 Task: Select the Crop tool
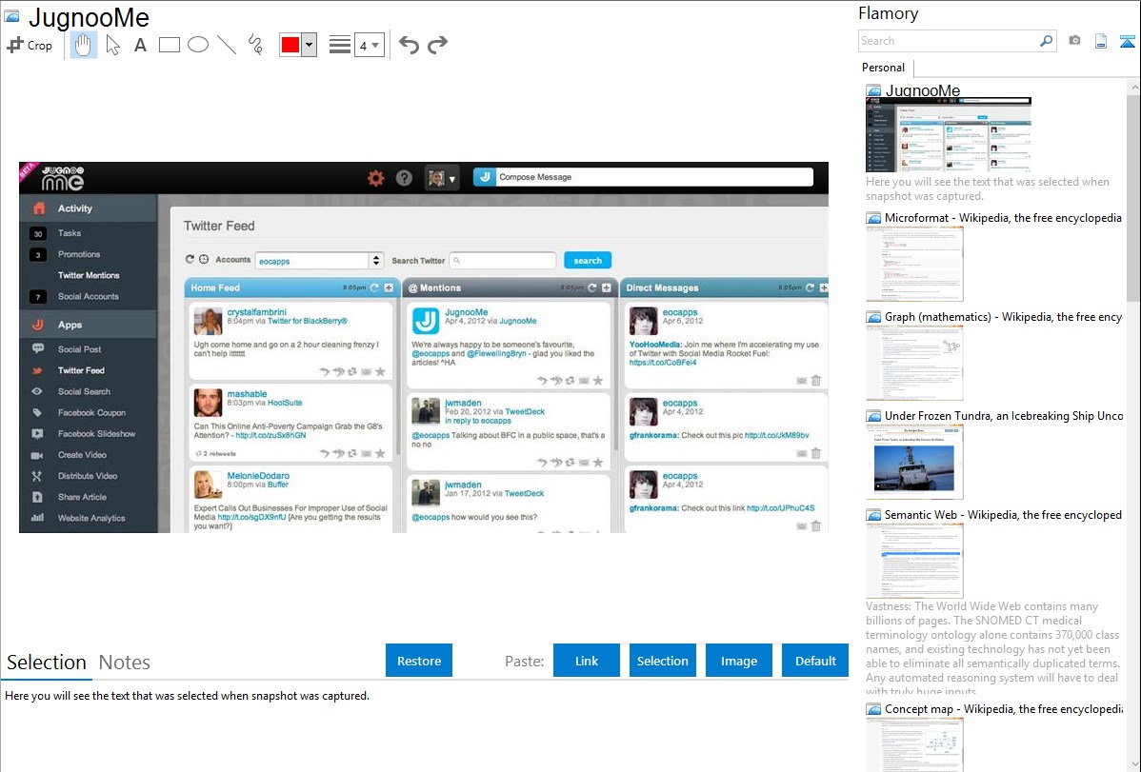pyautogui.click(x=30, y=45)
